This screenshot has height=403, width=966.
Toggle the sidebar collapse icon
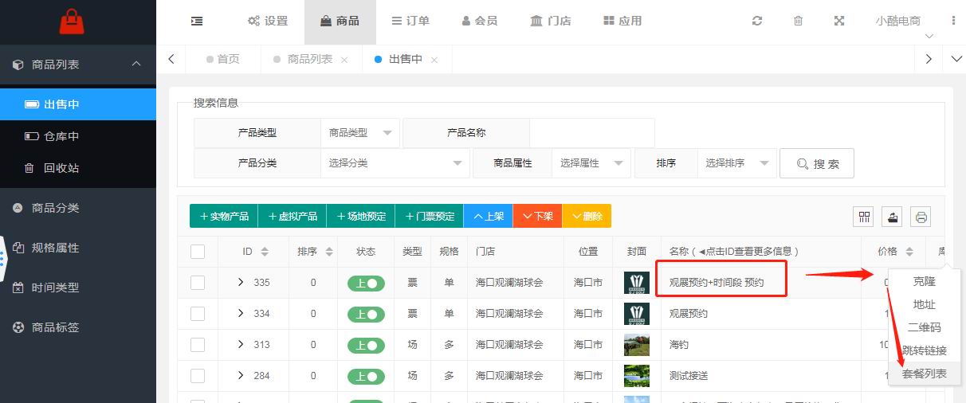197,22
